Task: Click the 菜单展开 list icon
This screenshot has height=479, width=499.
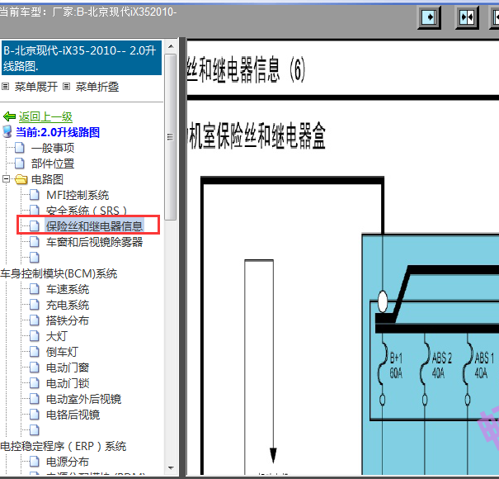Action: 6,87
